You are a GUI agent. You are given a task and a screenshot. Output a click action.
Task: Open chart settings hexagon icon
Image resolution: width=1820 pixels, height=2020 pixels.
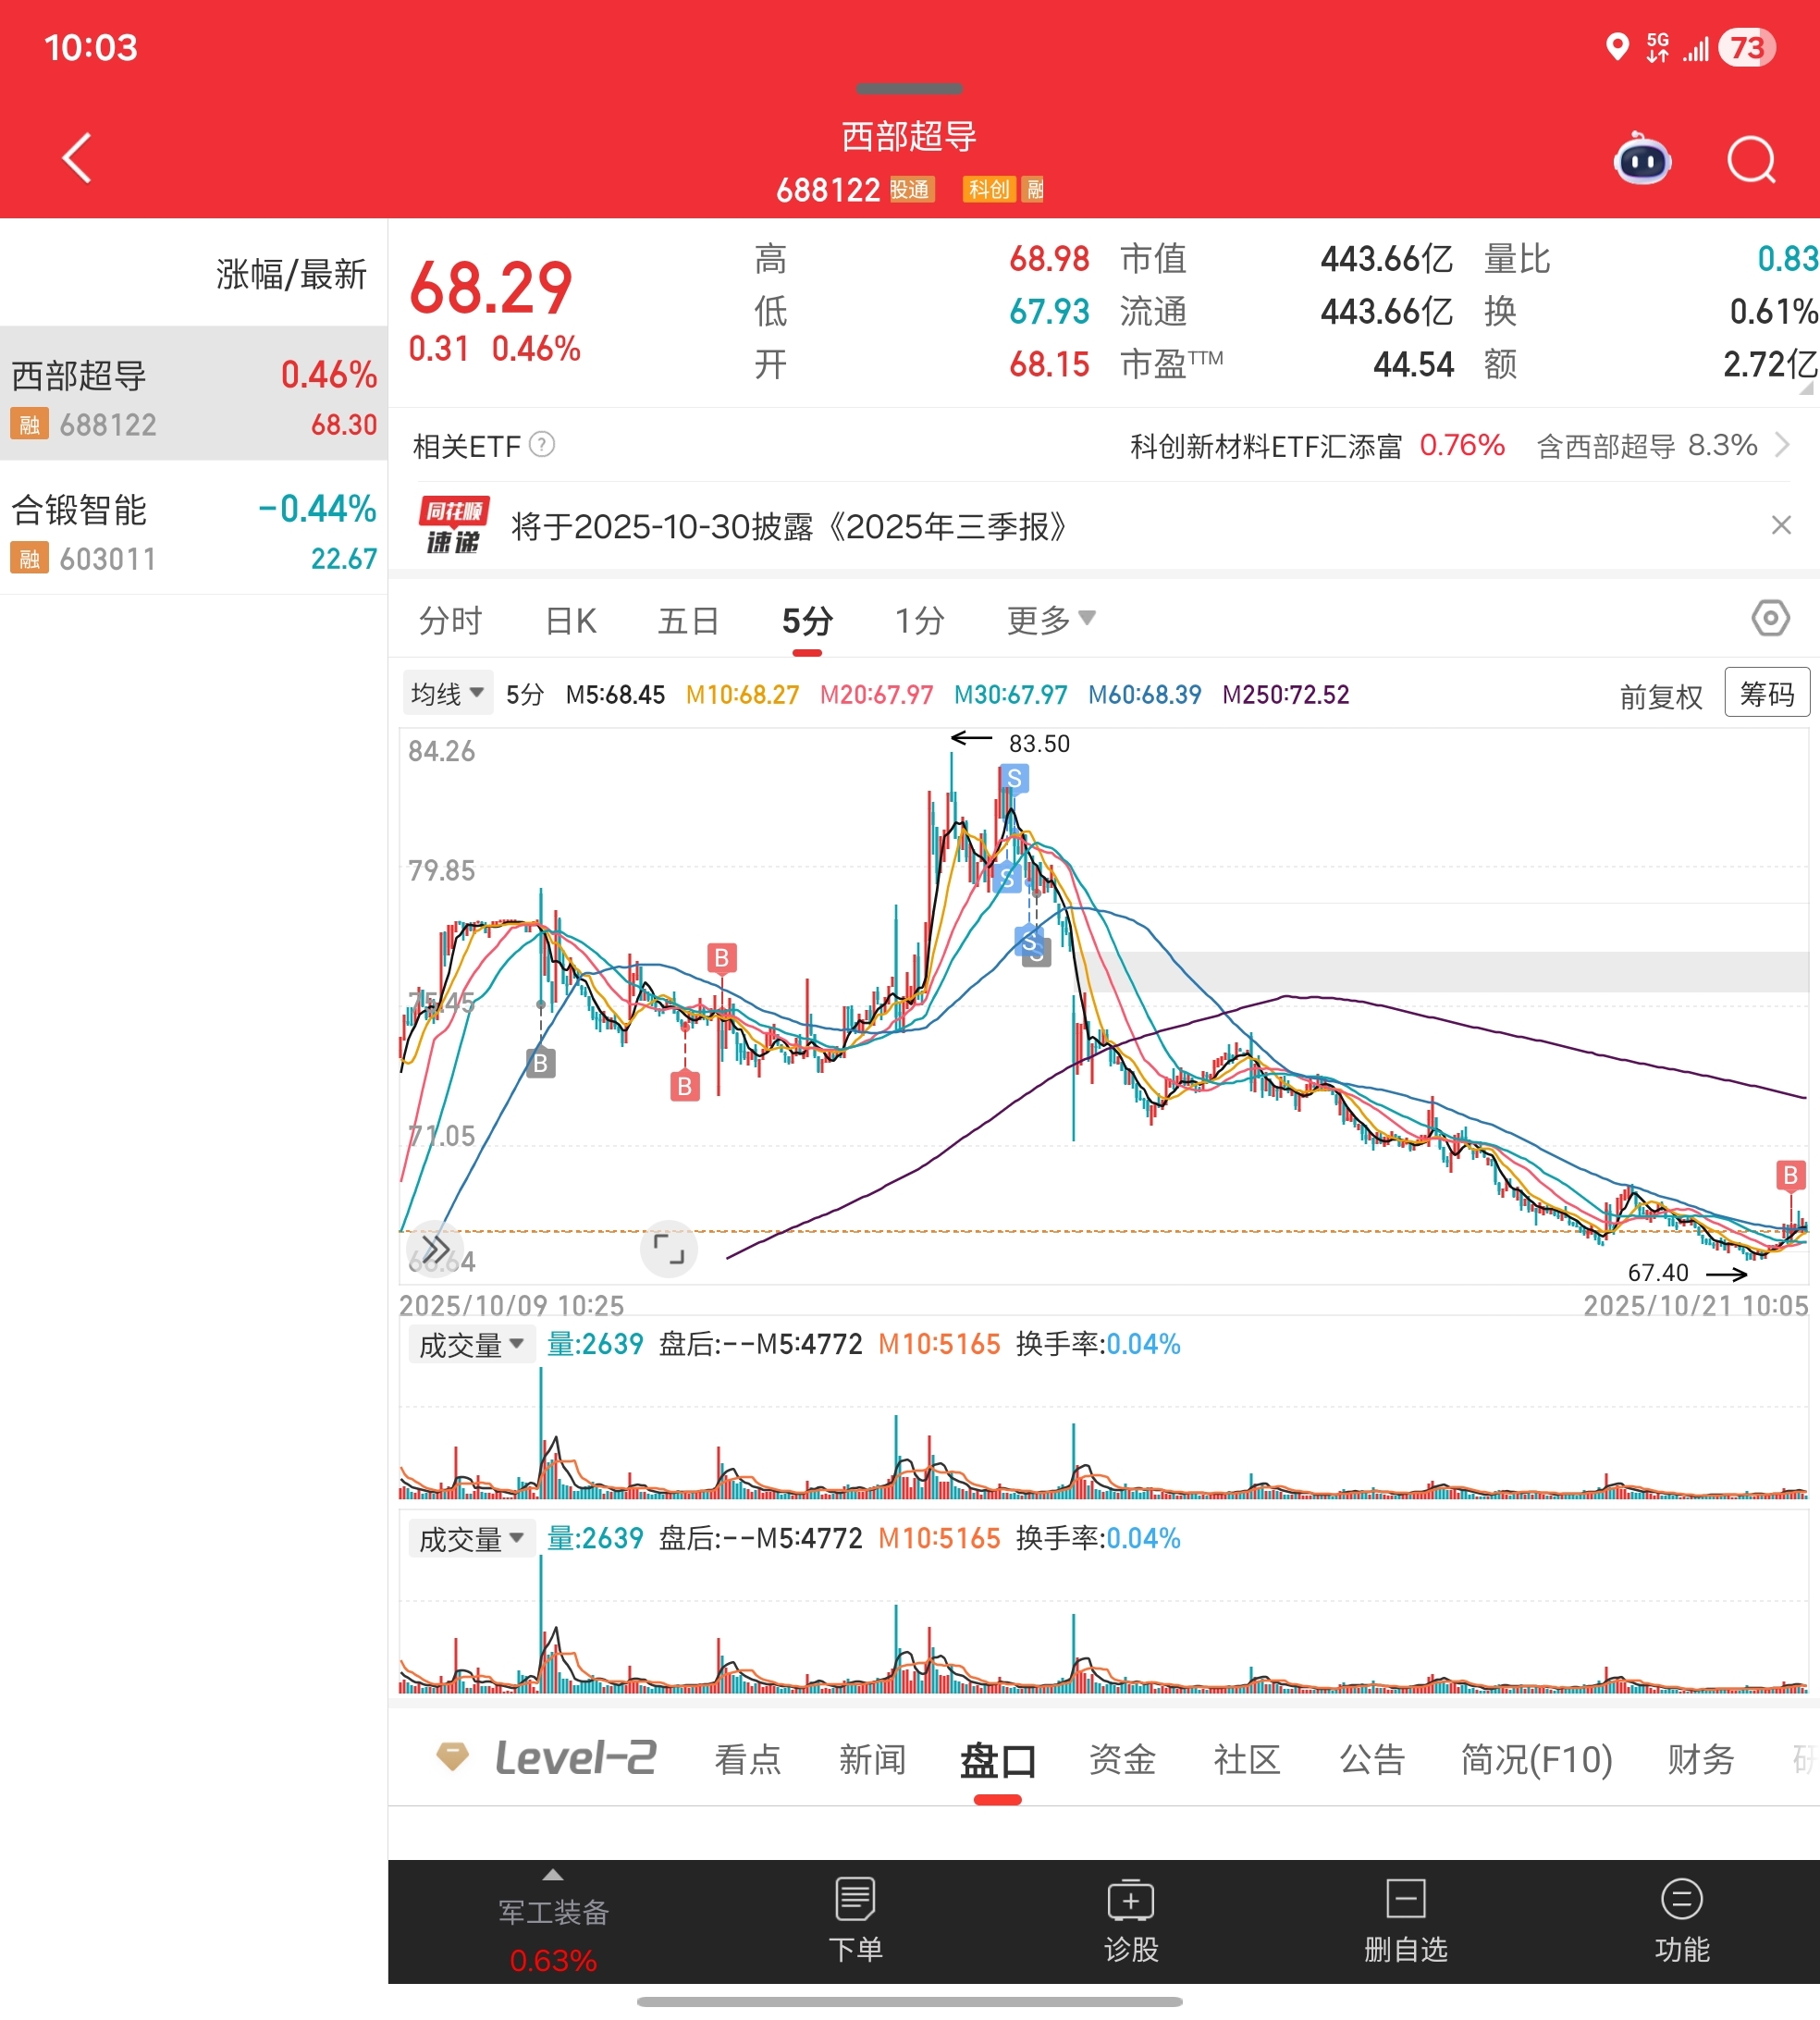coord(1770,618)
